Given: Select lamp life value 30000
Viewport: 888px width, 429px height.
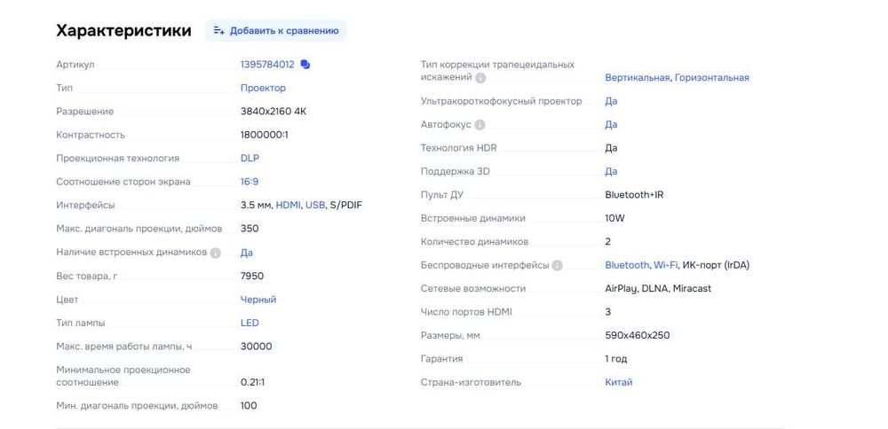Looking at the screenshot, I should click(256, 347).
